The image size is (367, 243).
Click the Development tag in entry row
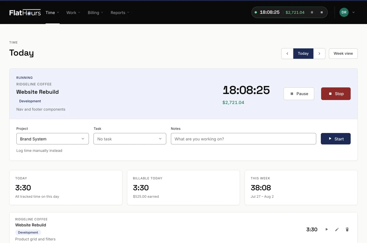(28, 232)
